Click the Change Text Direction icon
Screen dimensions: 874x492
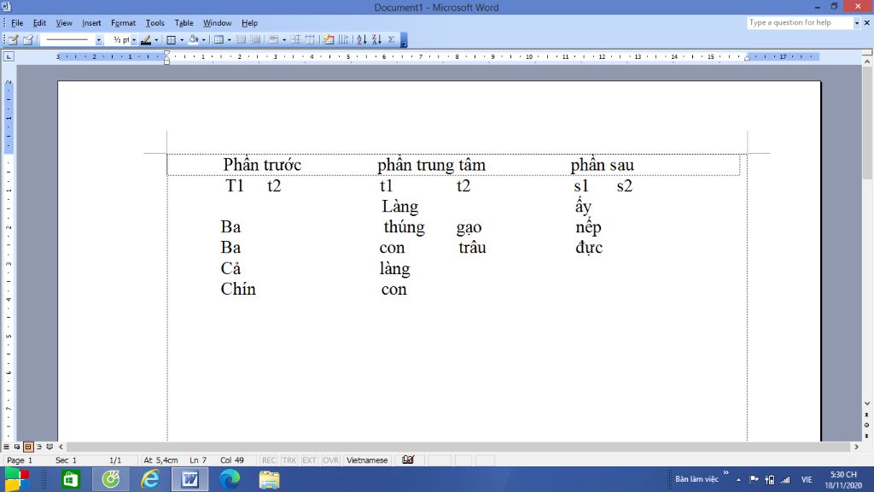pyautogui.click(x=343, y=39)
